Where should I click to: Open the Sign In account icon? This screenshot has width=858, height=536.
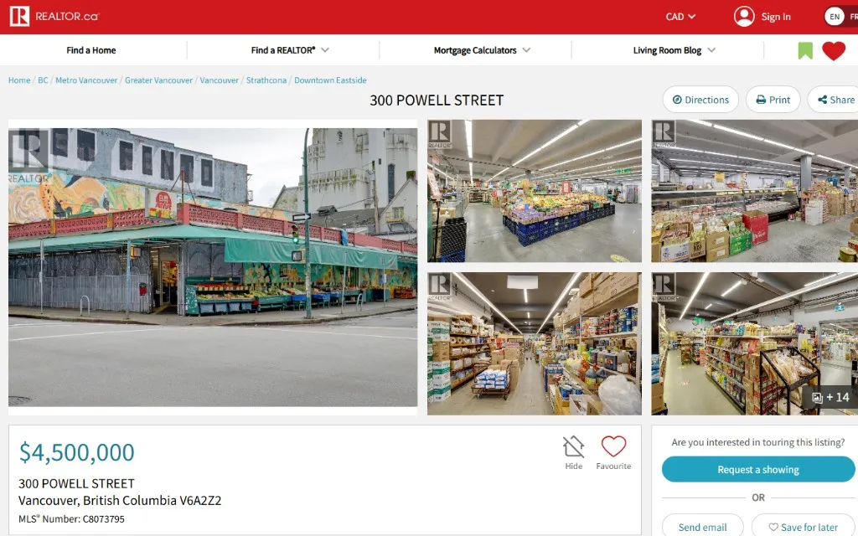coord(743,17)
